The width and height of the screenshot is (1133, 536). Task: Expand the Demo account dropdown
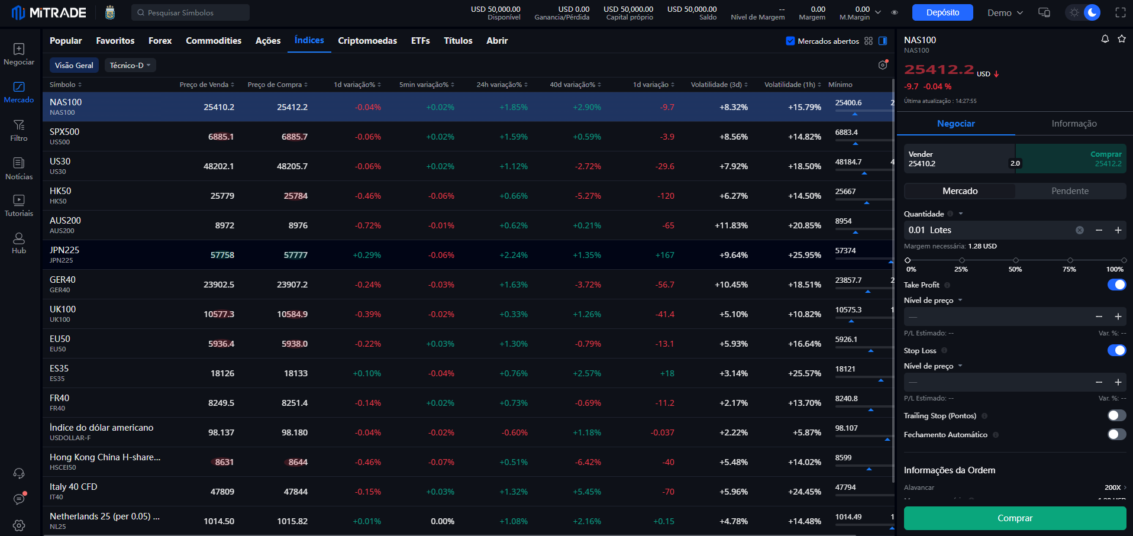(1005, 12)
